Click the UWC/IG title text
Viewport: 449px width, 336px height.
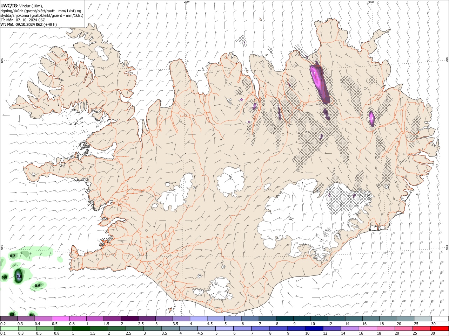coord(9,6)
